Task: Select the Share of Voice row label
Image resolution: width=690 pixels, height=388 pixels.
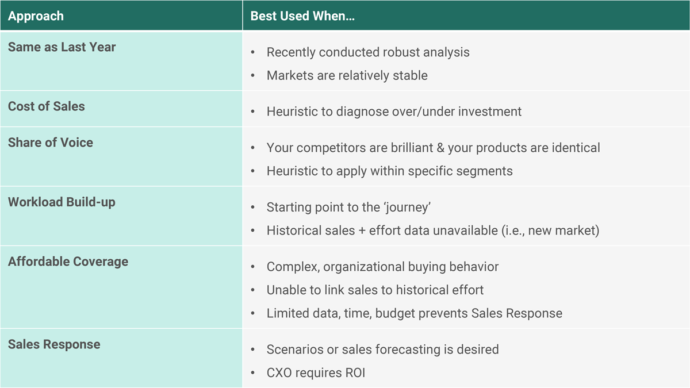Action: [50, 143]
